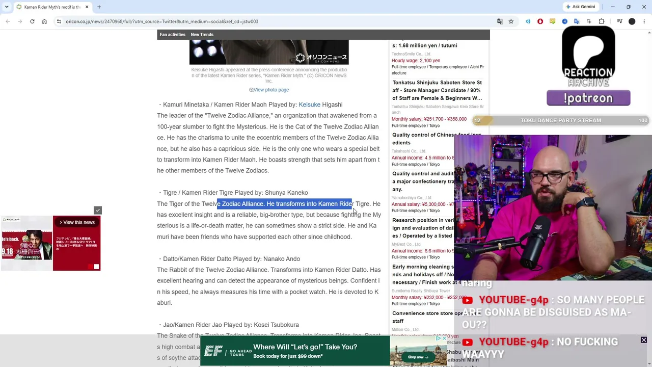Open the media controls playlist icon

[619, 21]
